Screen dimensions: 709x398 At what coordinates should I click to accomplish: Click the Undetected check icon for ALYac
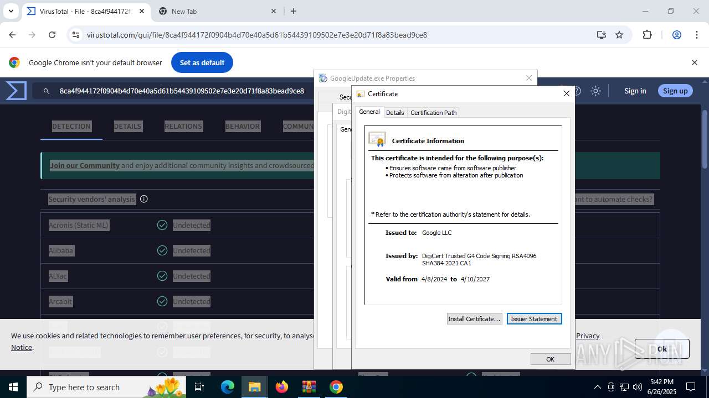[x=162, y=276]
